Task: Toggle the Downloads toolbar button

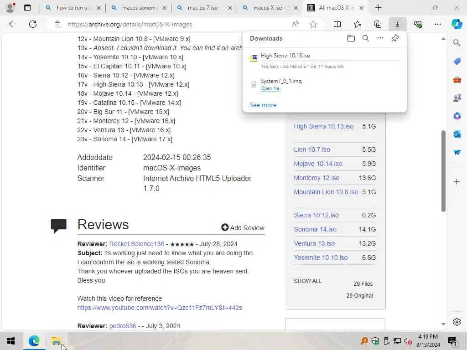Action: (397, 25)
